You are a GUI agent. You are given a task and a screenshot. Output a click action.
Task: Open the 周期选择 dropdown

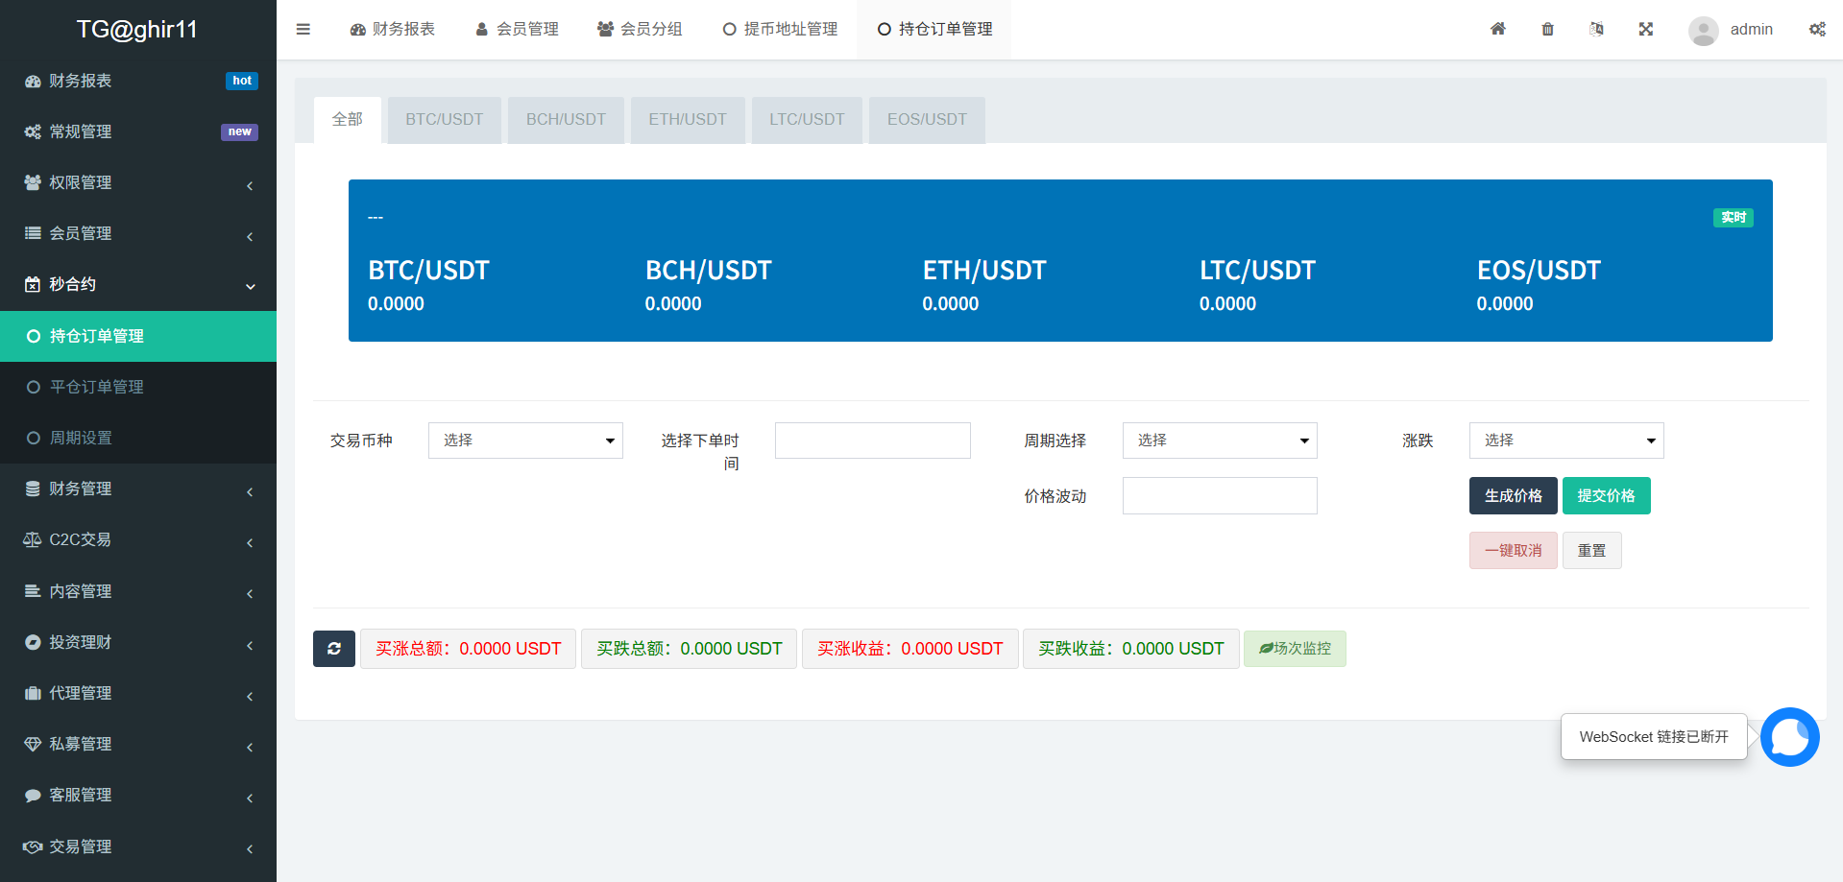click(x=1219, y=441)
